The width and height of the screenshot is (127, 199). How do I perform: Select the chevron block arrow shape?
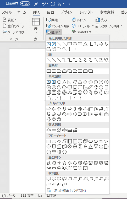pyautogui.click(x=85, y=114)
